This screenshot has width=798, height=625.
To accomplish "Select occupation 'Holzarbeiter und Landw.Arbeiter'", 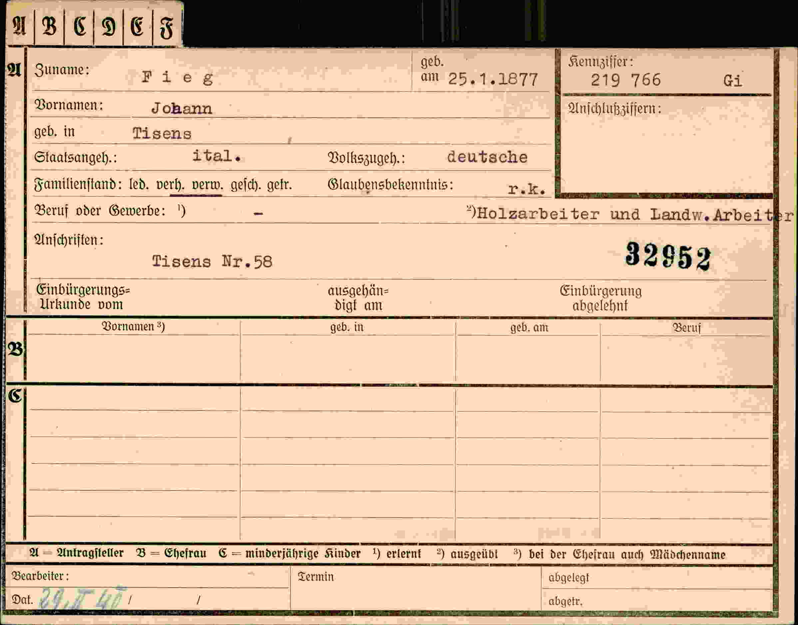I will tap(635, 215).
